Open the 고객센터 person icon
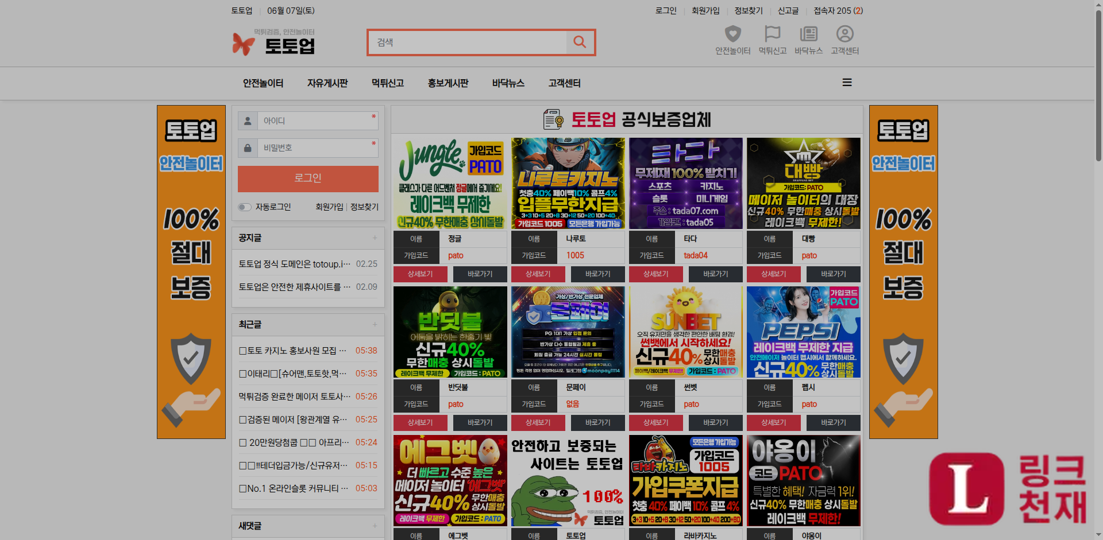The height and width of the screenshot is (540, 1103). coord(844,34)
